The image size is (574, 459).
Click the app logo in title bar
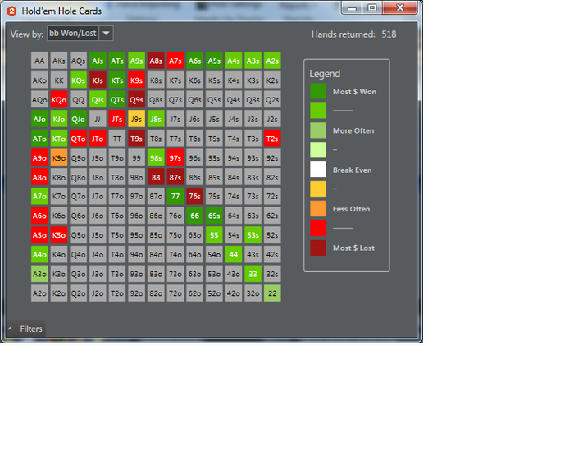11,11
